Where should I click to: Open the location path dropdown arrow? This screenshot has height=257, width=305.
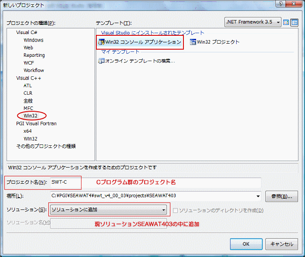(258, 196)
